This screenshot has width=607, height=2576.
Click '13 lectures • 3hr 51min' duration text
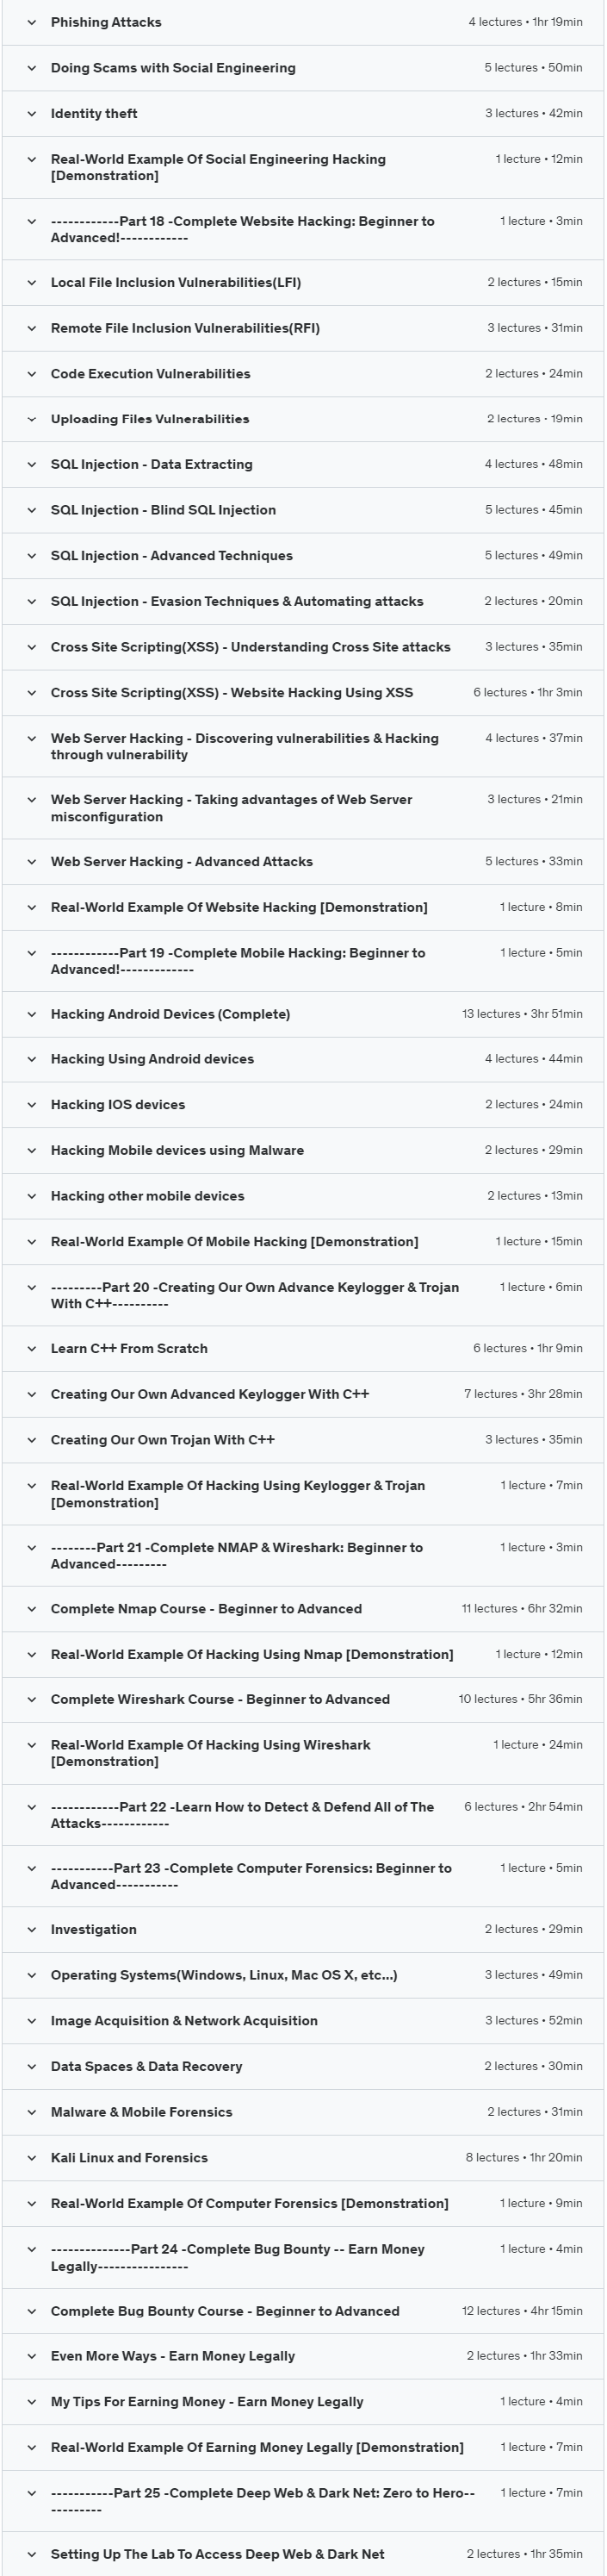tap(522, 1014)
